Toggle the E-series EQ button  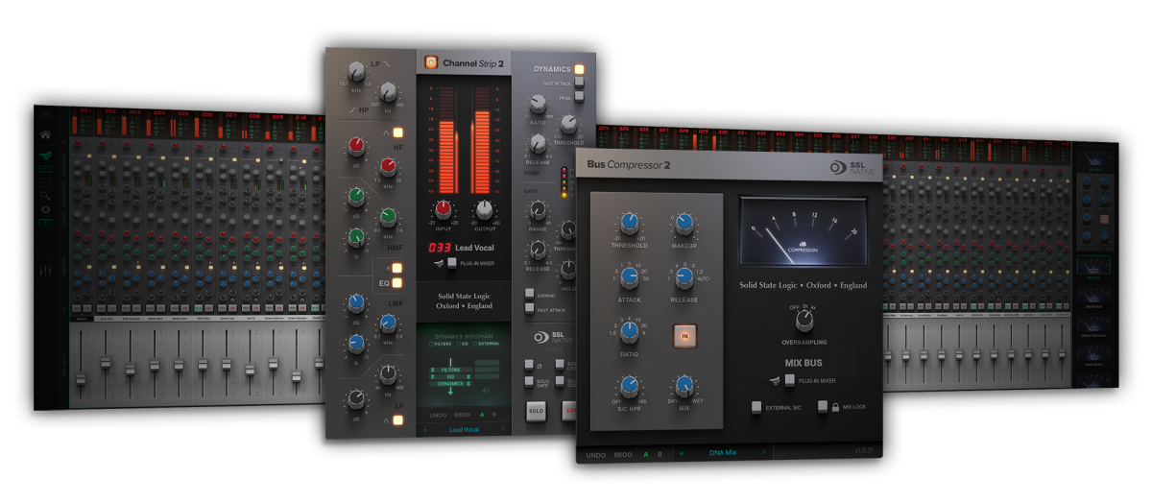(396, 270)
